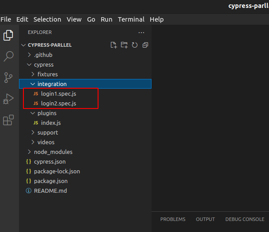This screenshot has height=232, width=269.
Task: Expand the .github folder chevron
Action: tap(29, 55)
